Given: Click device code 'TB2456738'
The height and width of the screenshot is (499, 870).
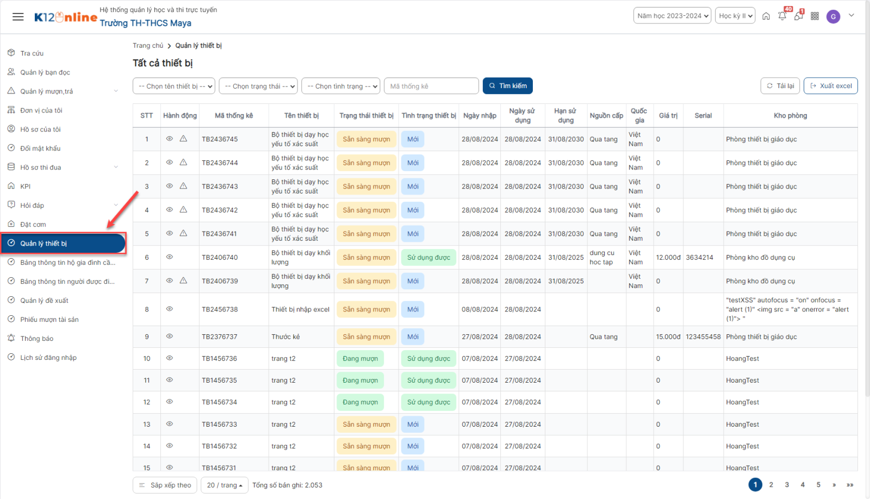Looking at the screenshot, I should click(220, 309).
